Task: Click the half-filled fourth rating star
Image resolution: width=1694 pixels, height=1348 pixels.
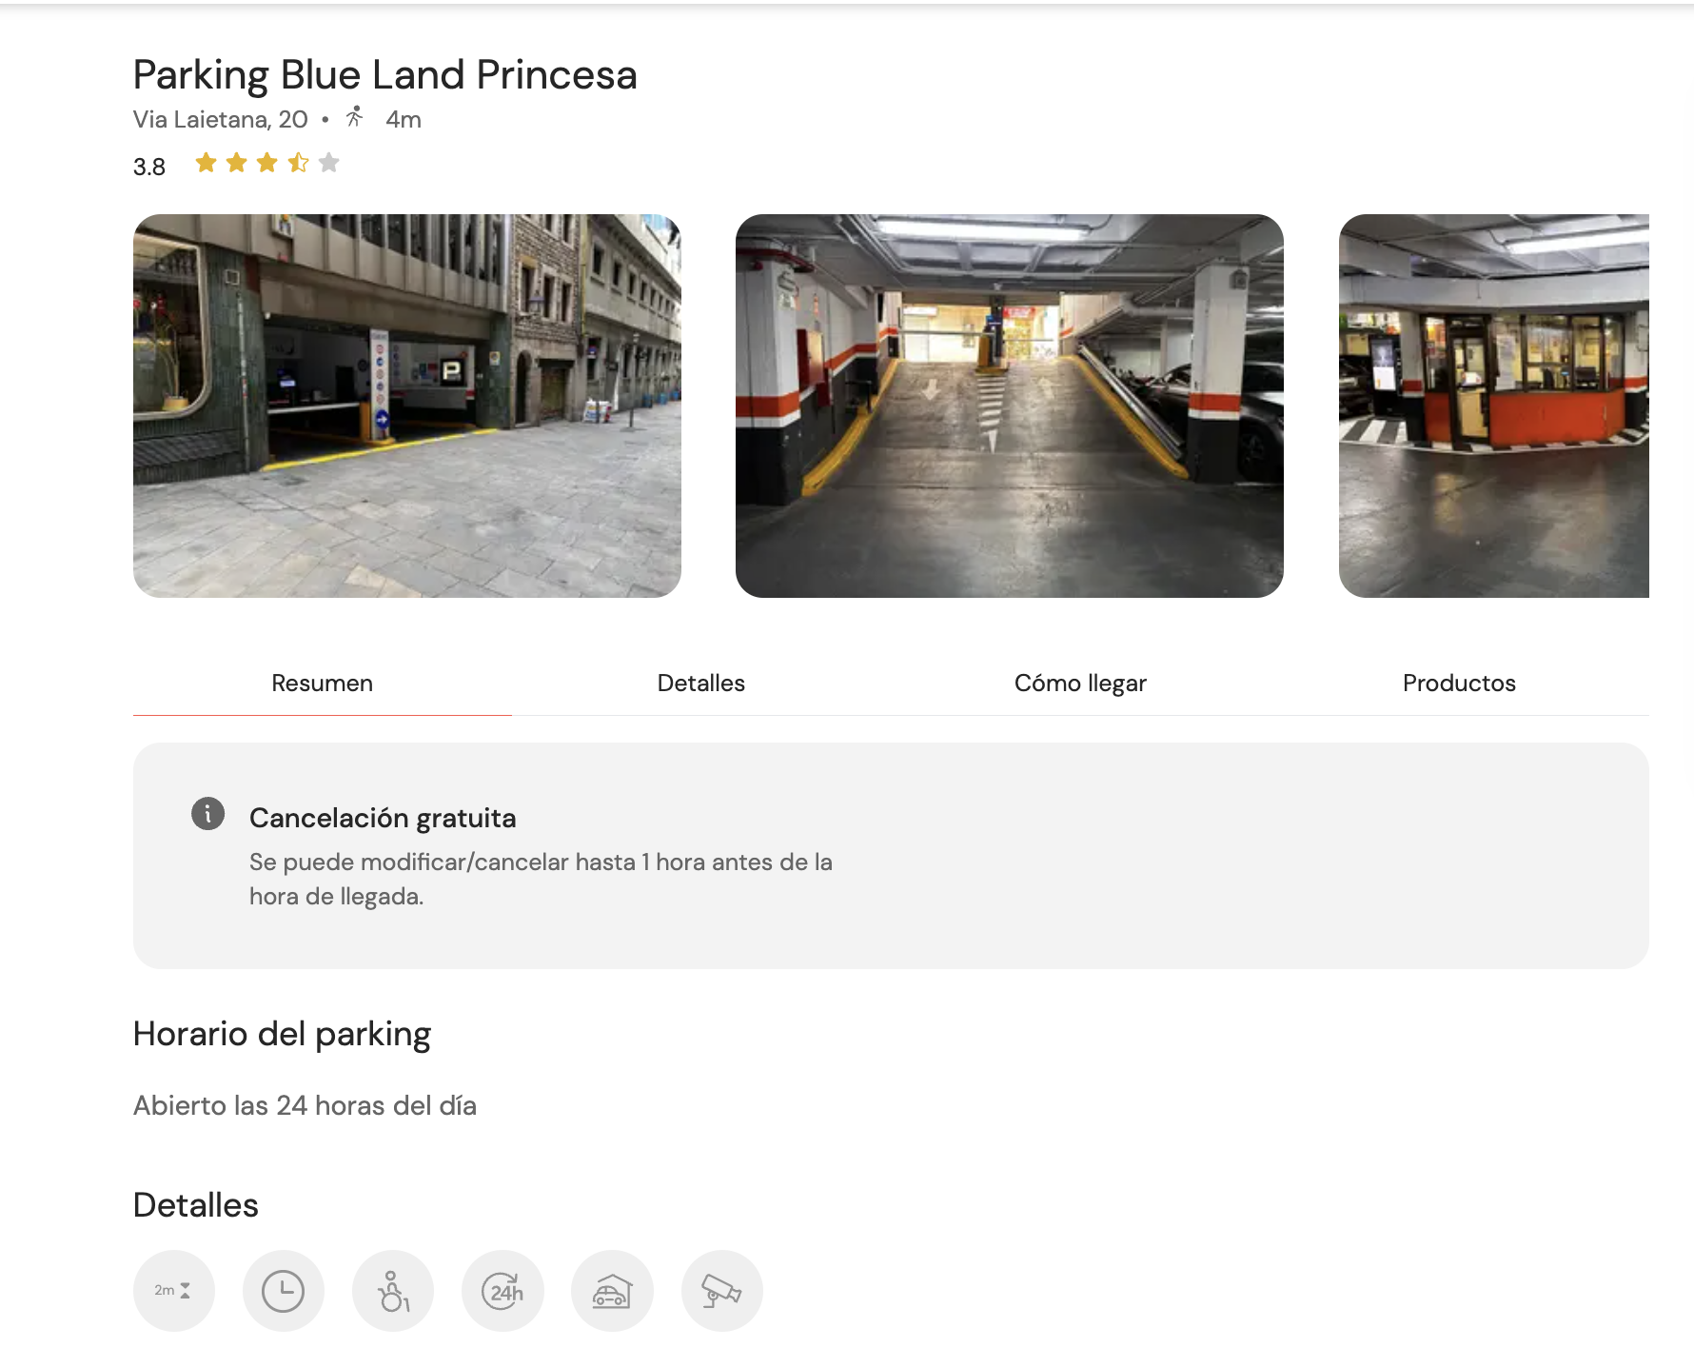Action: click(x=297, y=163)
